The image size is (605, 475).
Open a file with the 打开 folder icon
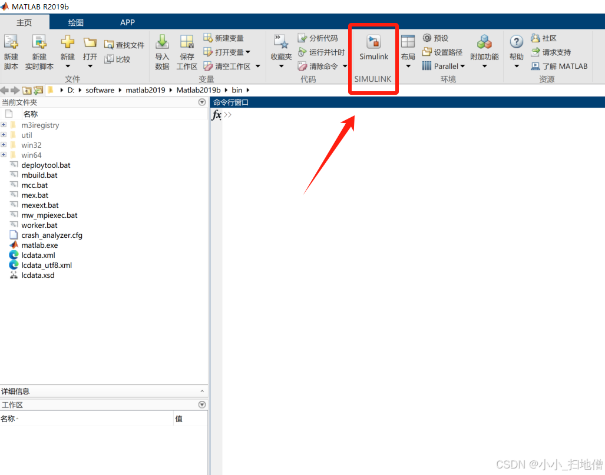pyautogui.click(x=90, y=42)
